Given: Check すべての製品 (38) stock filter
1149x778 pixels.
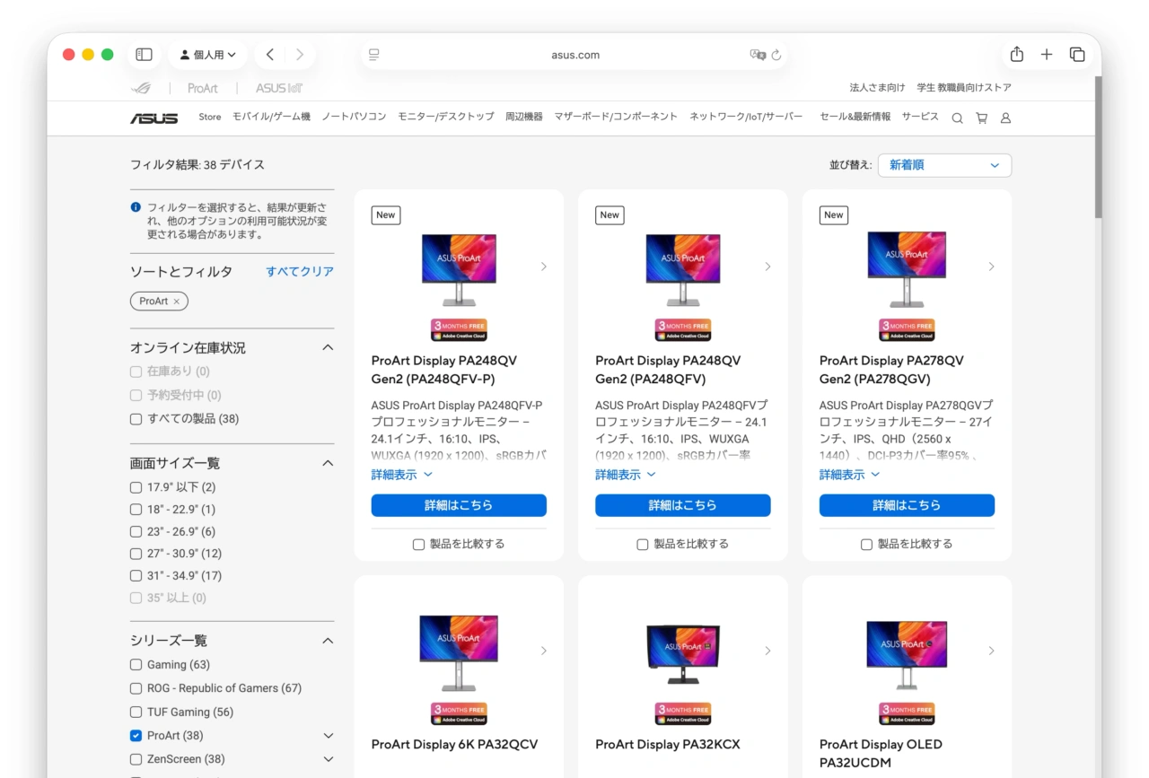Looking at the screenshot, I should 136,418.
